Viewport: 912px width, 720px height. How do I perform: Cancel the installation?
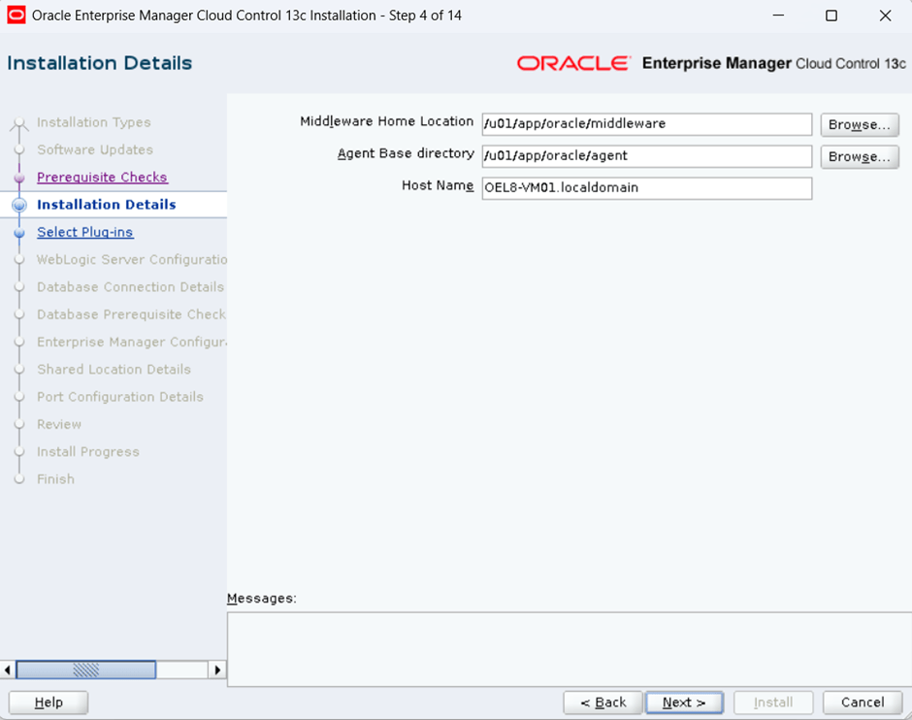(862, 703)
